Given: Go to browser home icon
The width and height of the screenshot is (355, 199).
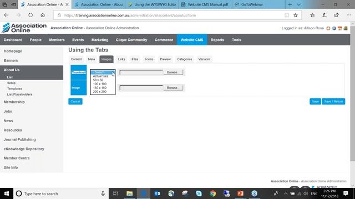Looking at the screenshot, I should click(43, 15).
